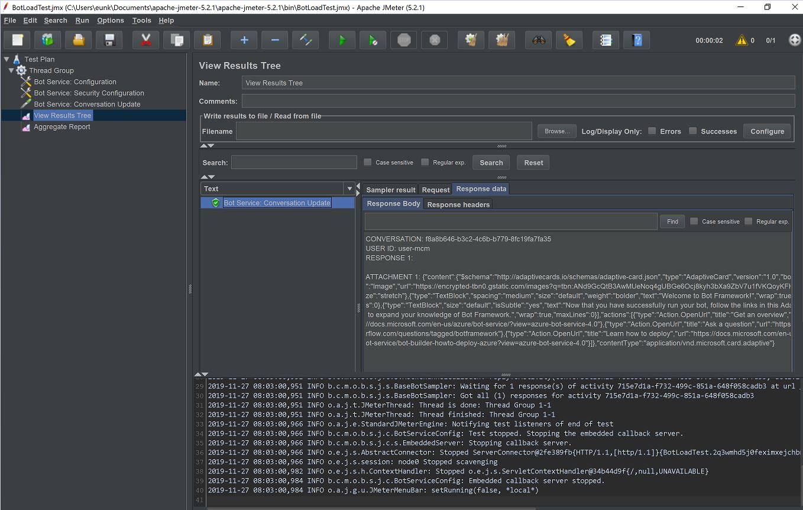Viewport: 803px width, 510px height.
Task: Click the split arrows above the Text renderer
Action: pos(207,177)
